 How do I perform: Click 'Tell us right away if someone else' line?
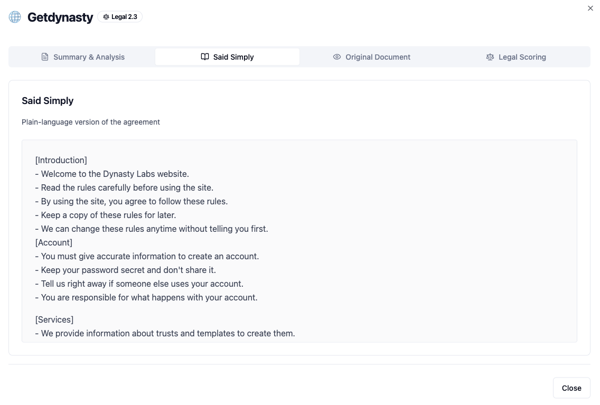(x=139, y=284)
